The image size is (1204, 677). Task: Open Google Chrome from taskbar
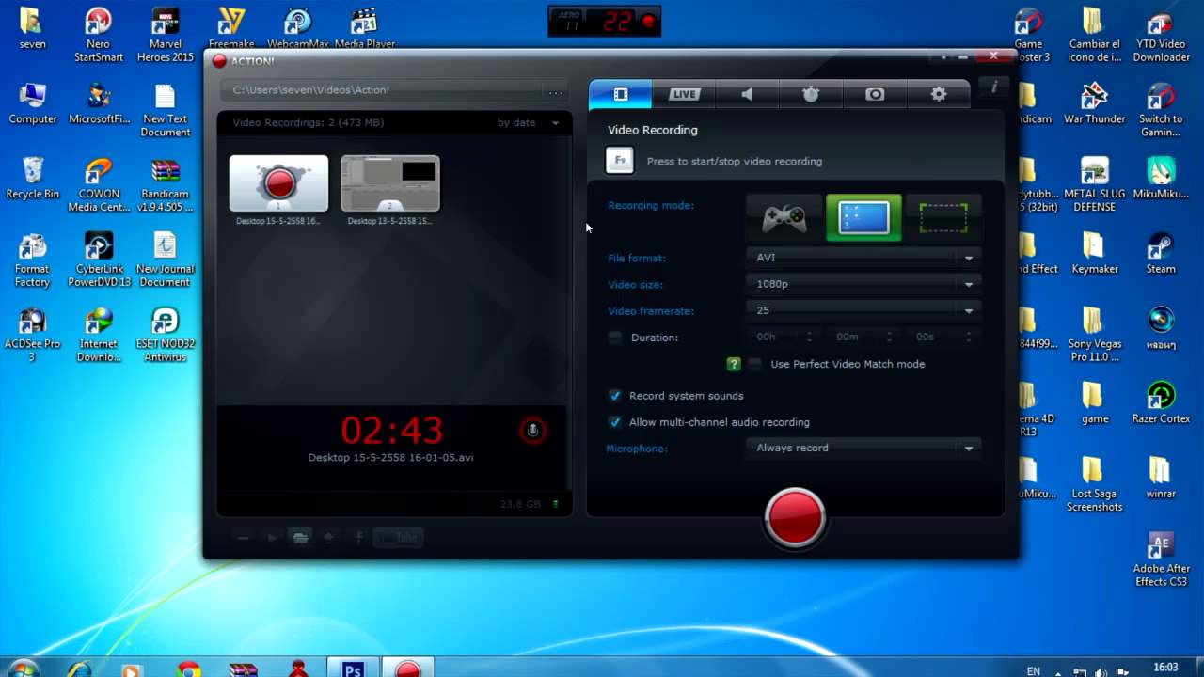coord(189,669)
